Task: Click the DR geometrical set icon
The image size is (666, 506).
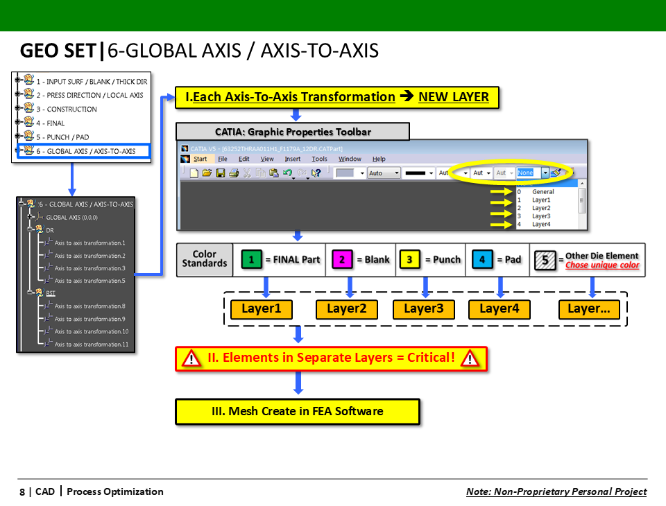Action: click(40, 229)
